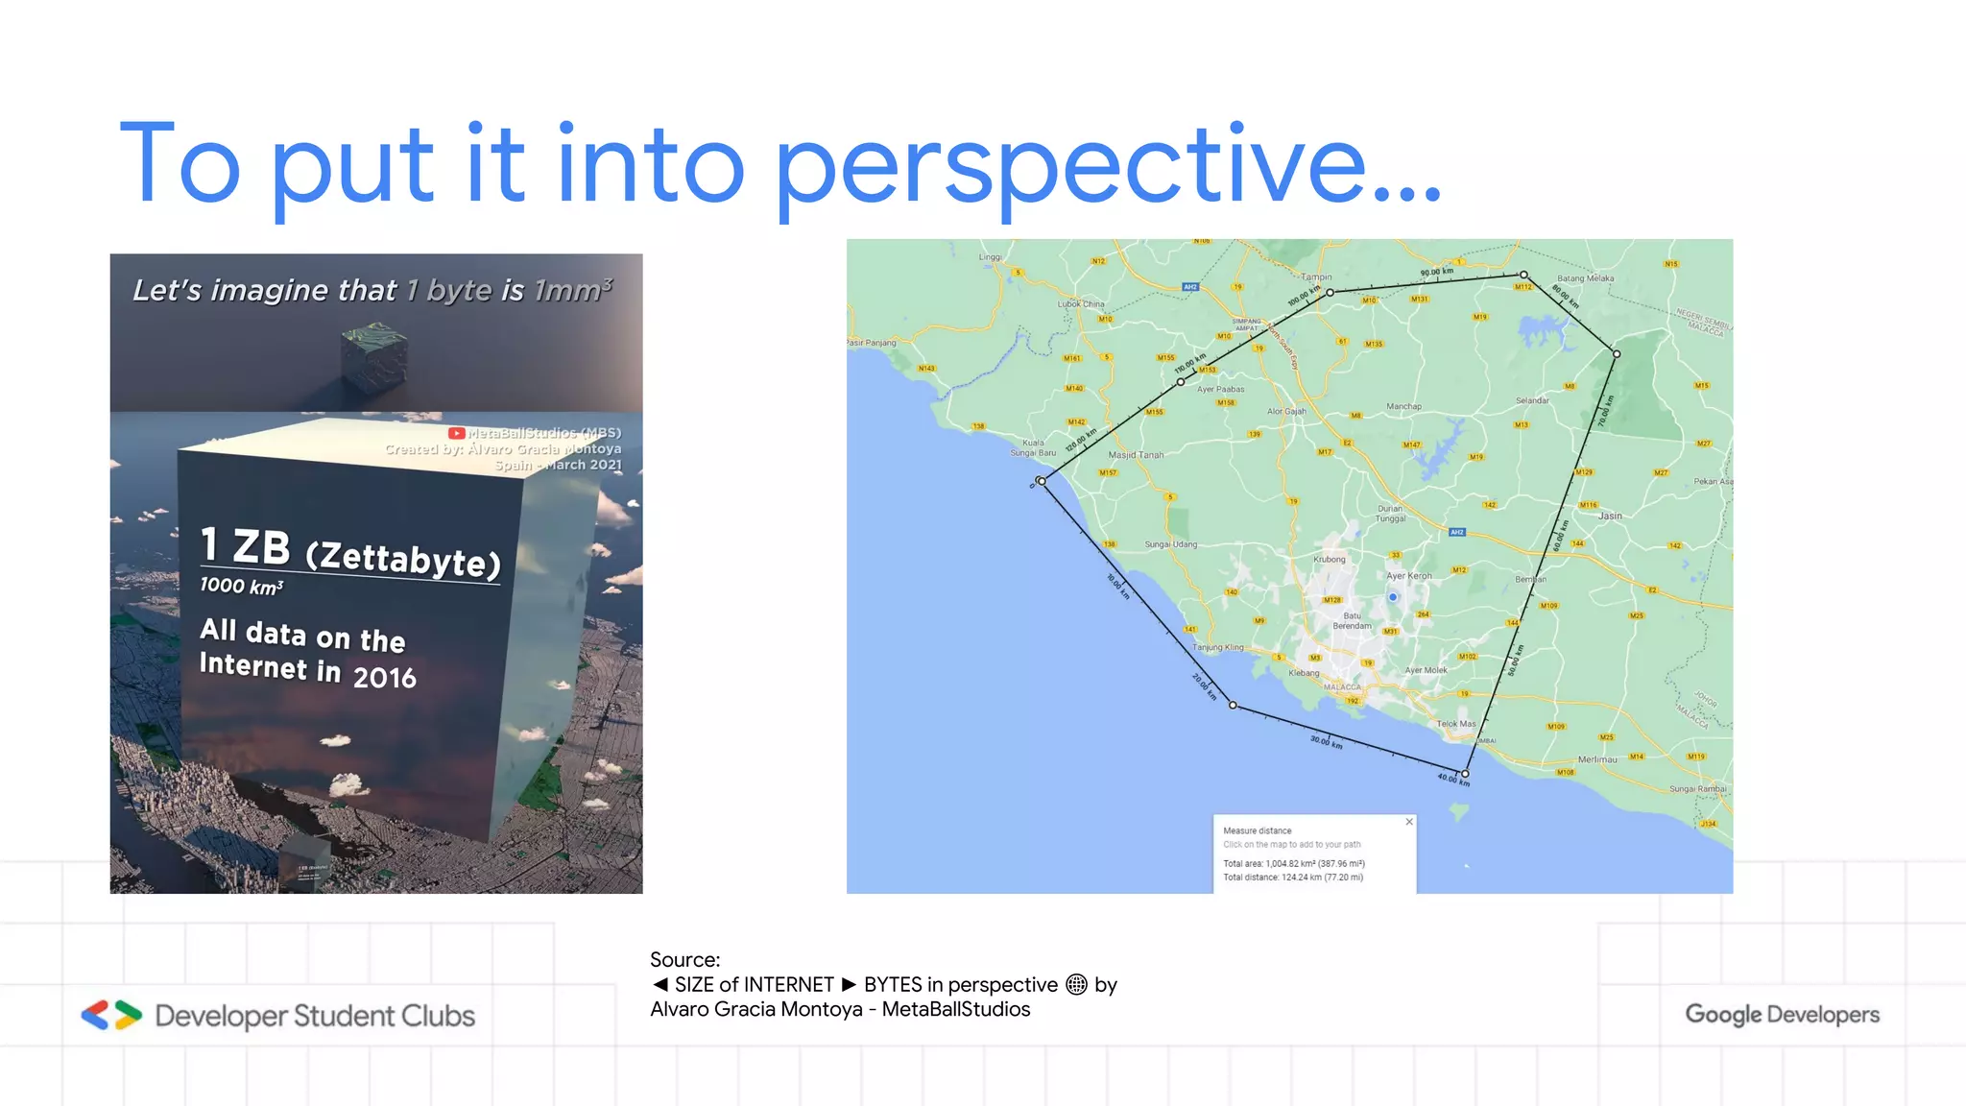Select the measure path starting point marked 0

pyautogui.click(x=1042, y=481)
